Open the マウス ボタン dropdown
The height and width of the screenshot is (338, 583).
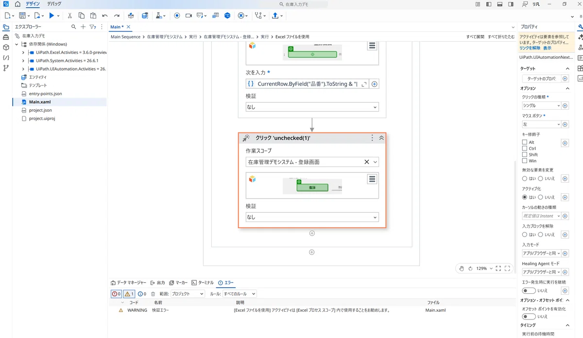[x=541, y=124]
